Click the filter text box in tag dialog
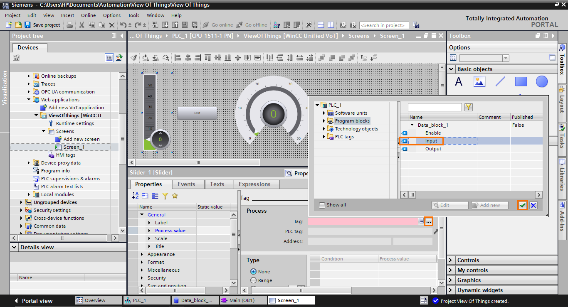This screenshot has width=568, height=307. click(x=435, y=107)
